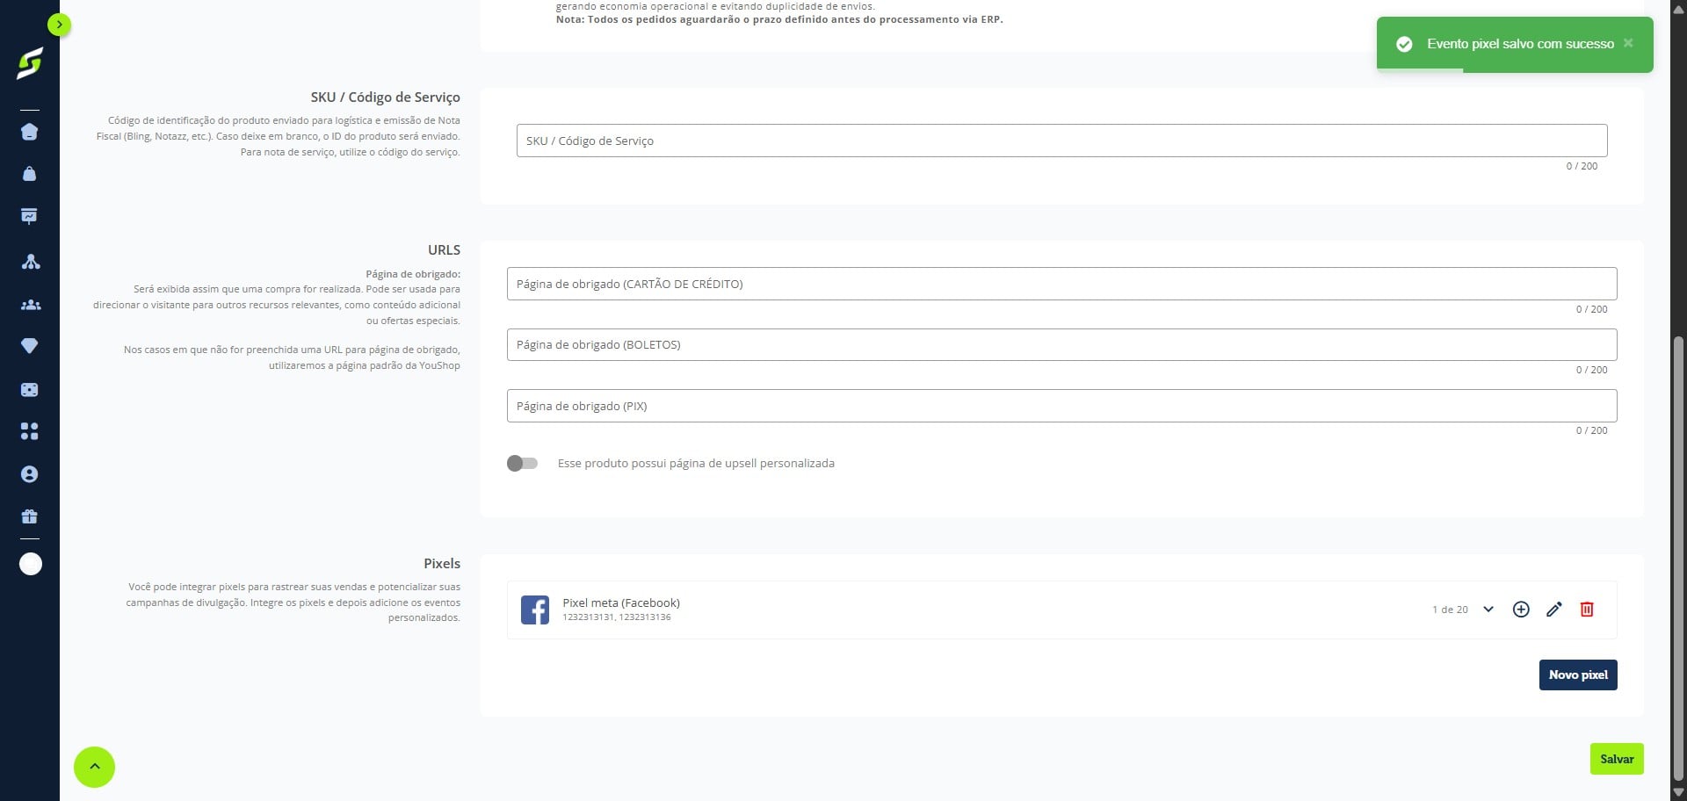
Task: Expand the sidebar with the green arrow
Action: (59, 25)
